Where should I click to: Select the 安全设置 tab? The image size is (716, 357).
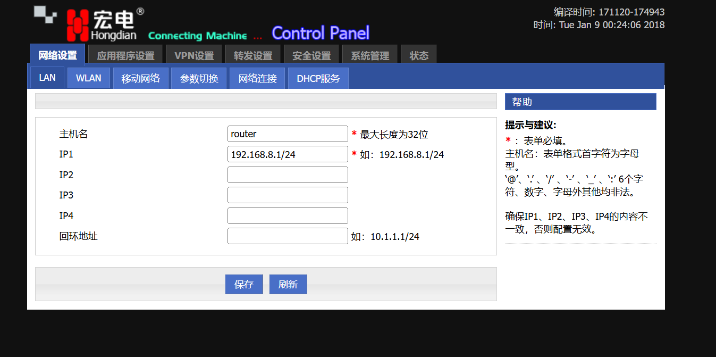coord(311,56)
